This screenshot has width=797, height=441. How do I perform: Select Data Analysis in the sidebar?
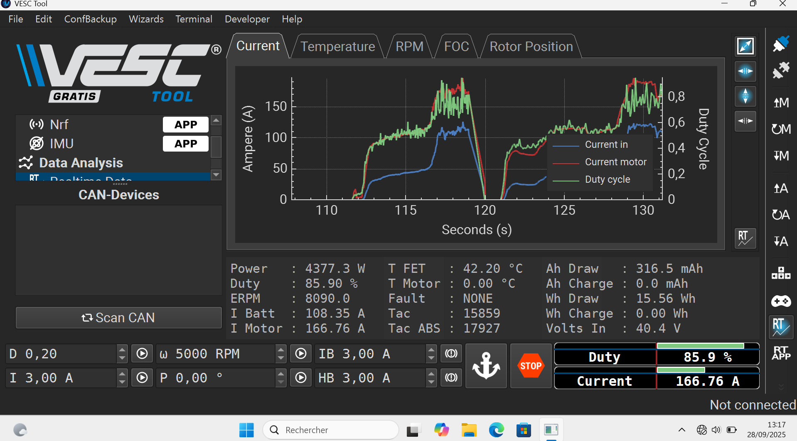81,163
